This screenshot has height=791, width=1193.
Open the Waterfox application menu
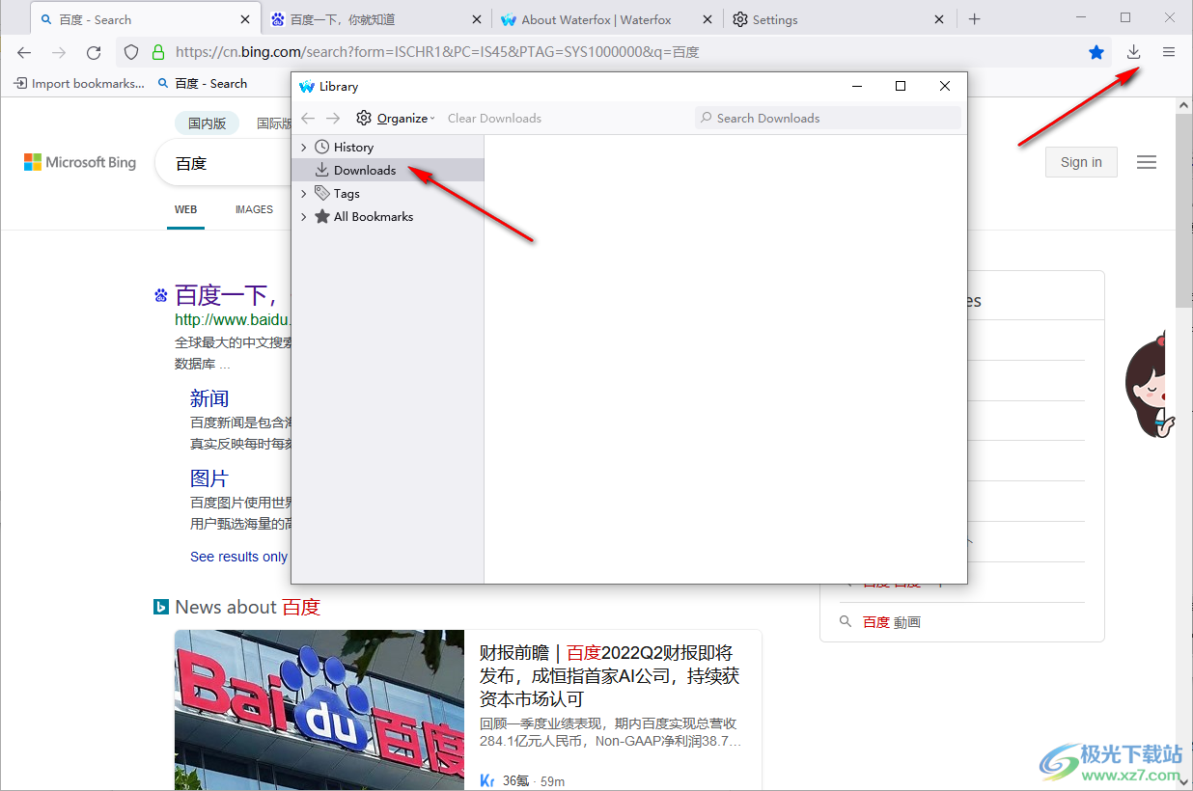tap(1169, 53)
